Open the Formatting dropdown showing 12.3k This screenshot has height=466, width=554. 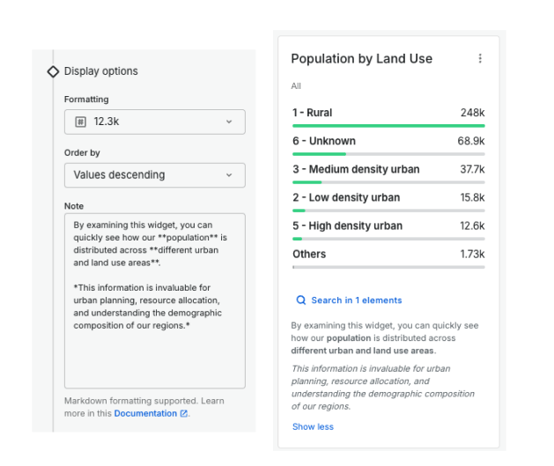point(154,122)
